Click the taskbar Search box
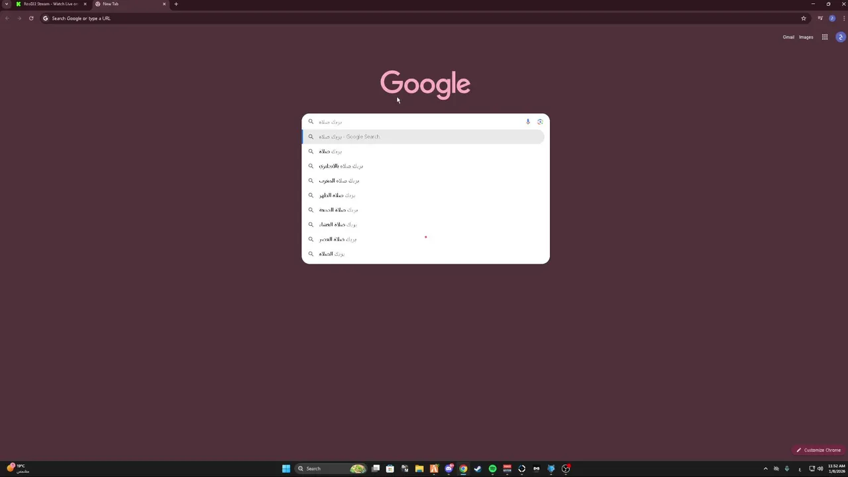Image resolution: width=848 pixels, height=477 pixels. [x=331, y=469]
